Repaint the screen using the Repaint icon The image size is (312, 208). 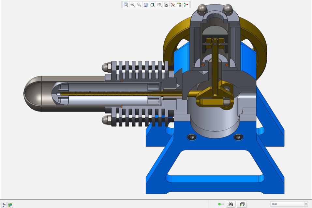coord(146,5)
